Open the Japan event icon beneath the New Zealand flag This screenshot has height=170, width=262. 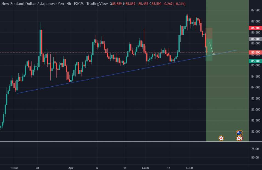click(x=239, y=138)
